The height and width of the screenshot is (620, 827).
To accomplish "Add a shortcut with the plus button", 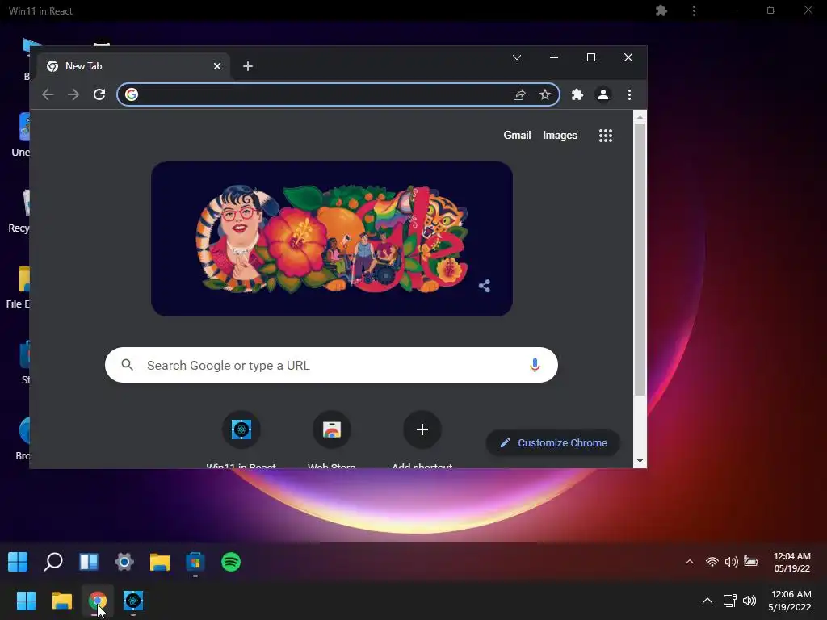I will pos(422,429).
